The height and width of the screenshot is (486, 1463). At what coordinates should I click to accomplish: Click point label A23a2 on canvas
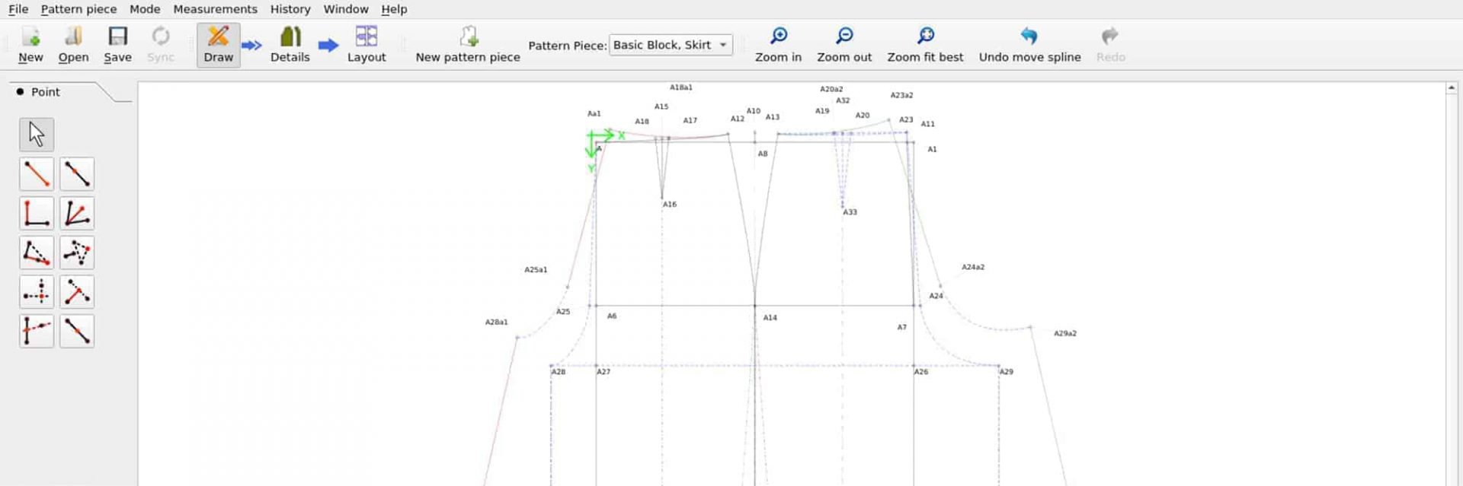[901, 95]
